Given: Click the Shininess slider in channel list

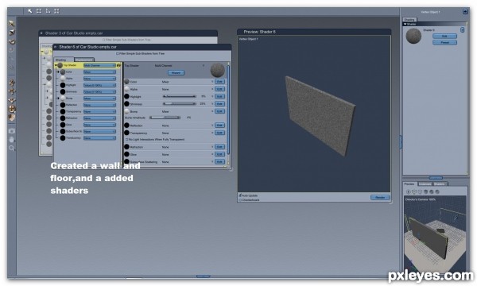Looking at the screenshot, I should coord(180,103).
